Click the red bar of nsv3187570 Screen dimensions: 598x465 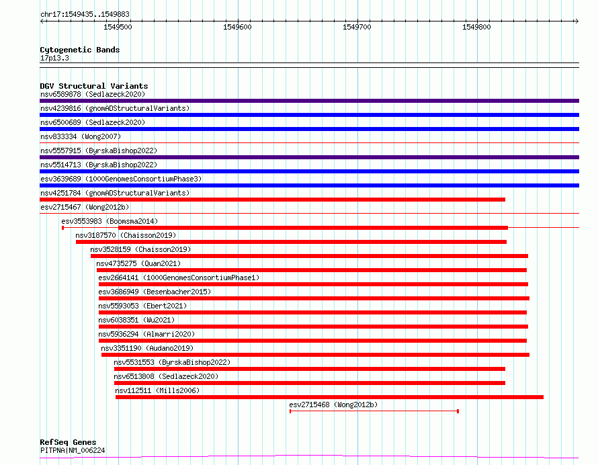pos(292,242)
